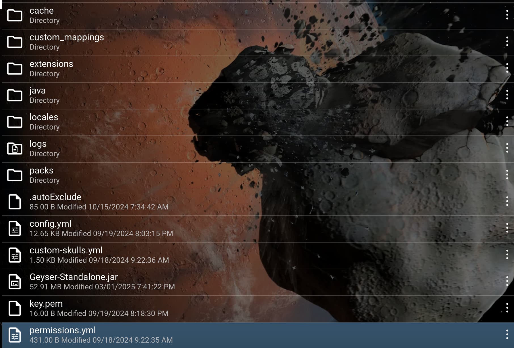This screenshot has height=348, width=514.
Task: Click the settings file icon for permissions.yml
Action: pos(15,335)
